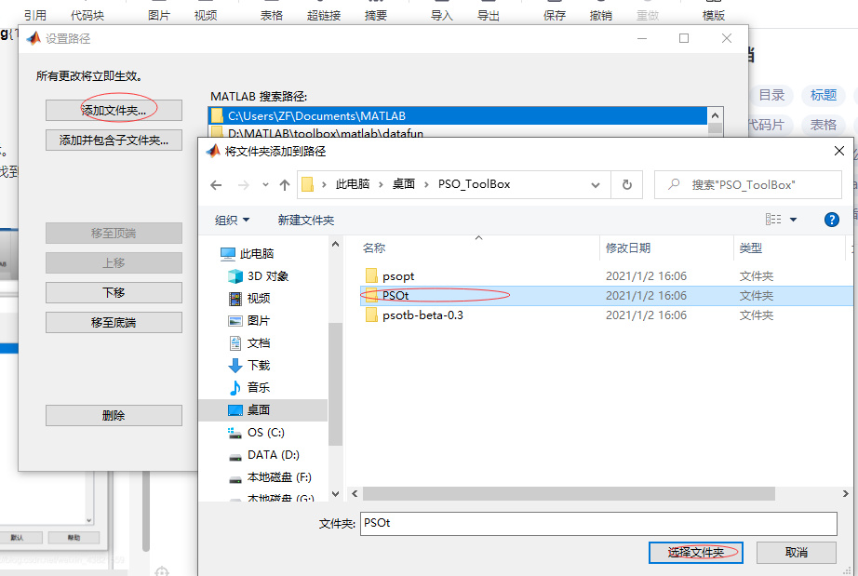The height and width of the screenshot is (576, 858).
Task: Open the 组织 dropdown menu
Action: (x=233, y=220)
